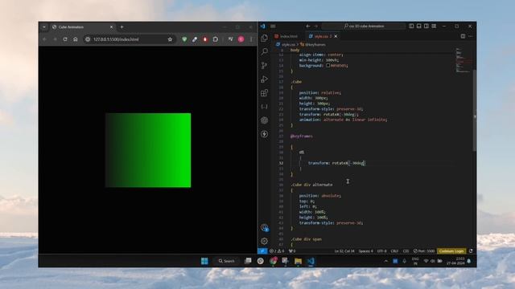Open the Chrome Extensions puzzle menu
The height and width of the screenshot is (289, 515).
(216, 39)
